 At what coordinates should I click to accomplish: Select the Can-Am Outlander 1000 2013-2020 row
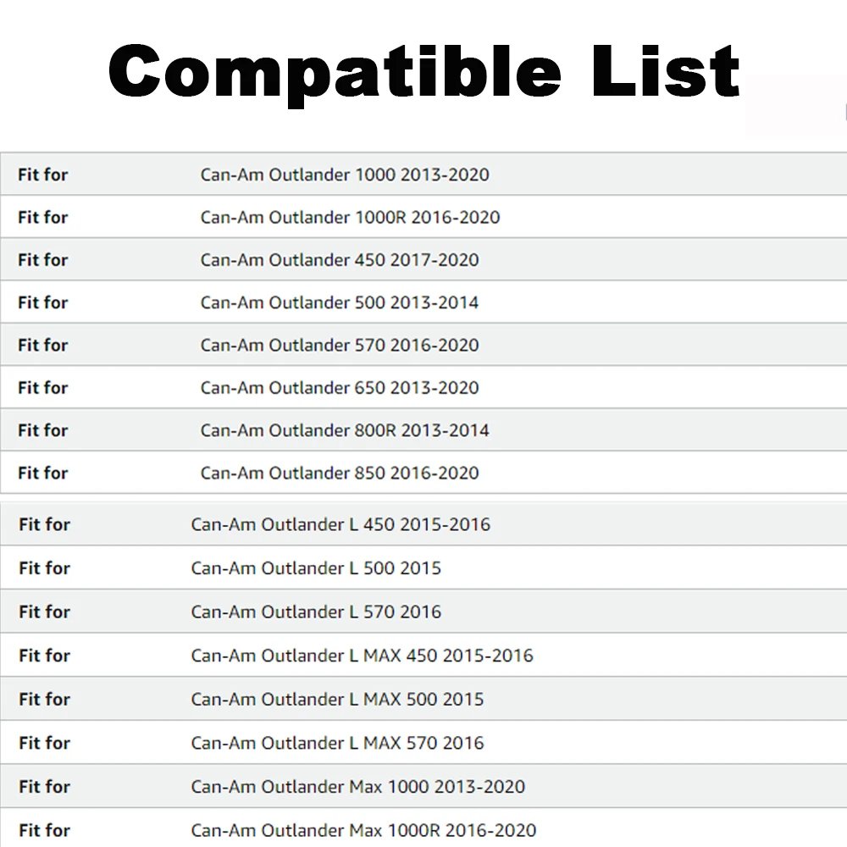click(x=345, y=175)
